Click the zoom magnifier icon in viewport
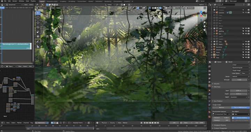This screenshot has width=251, height=132. click(205, 23)
